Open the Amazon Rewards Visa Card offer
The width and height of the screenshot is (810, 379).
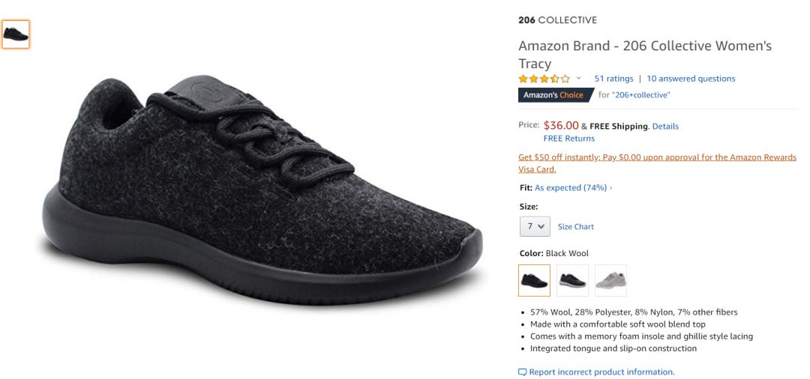pos(657,163)
